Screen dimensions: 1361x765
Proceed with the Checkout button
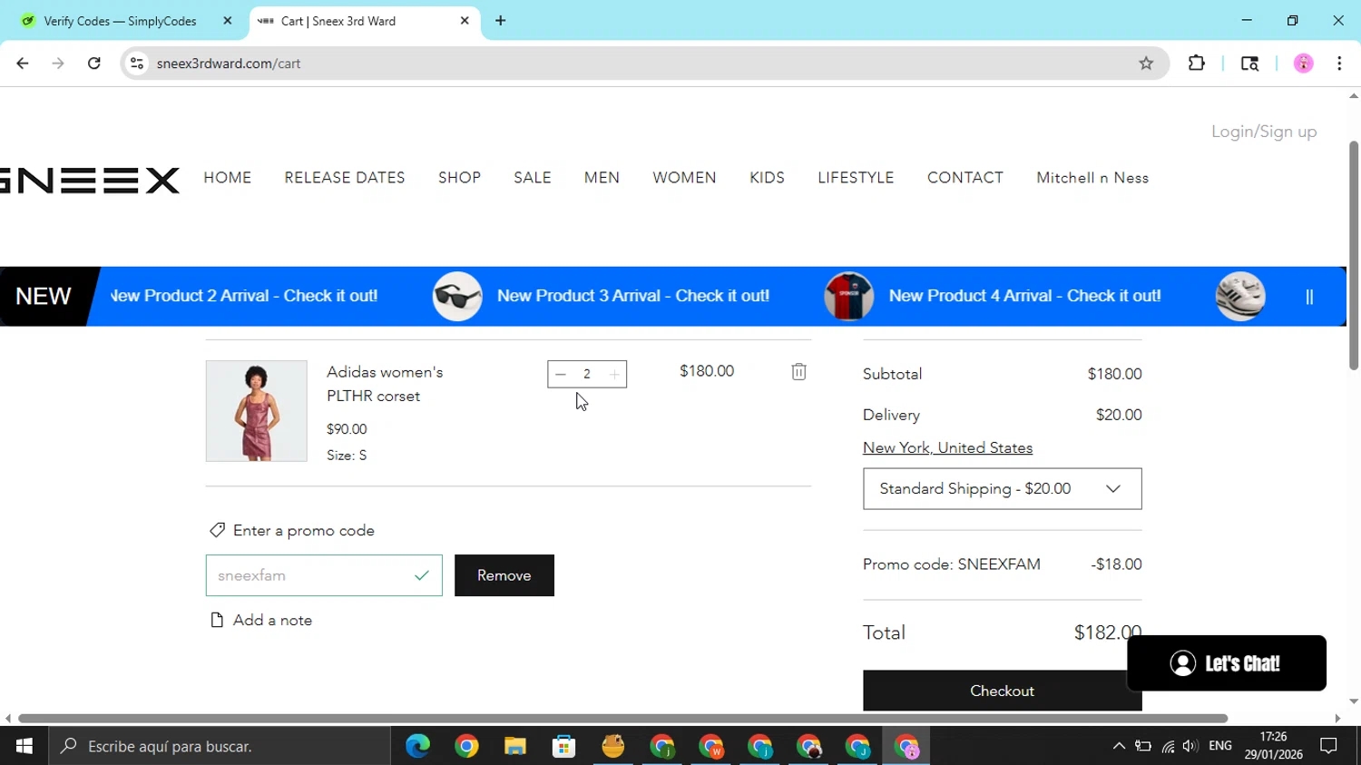[1002, 691]
